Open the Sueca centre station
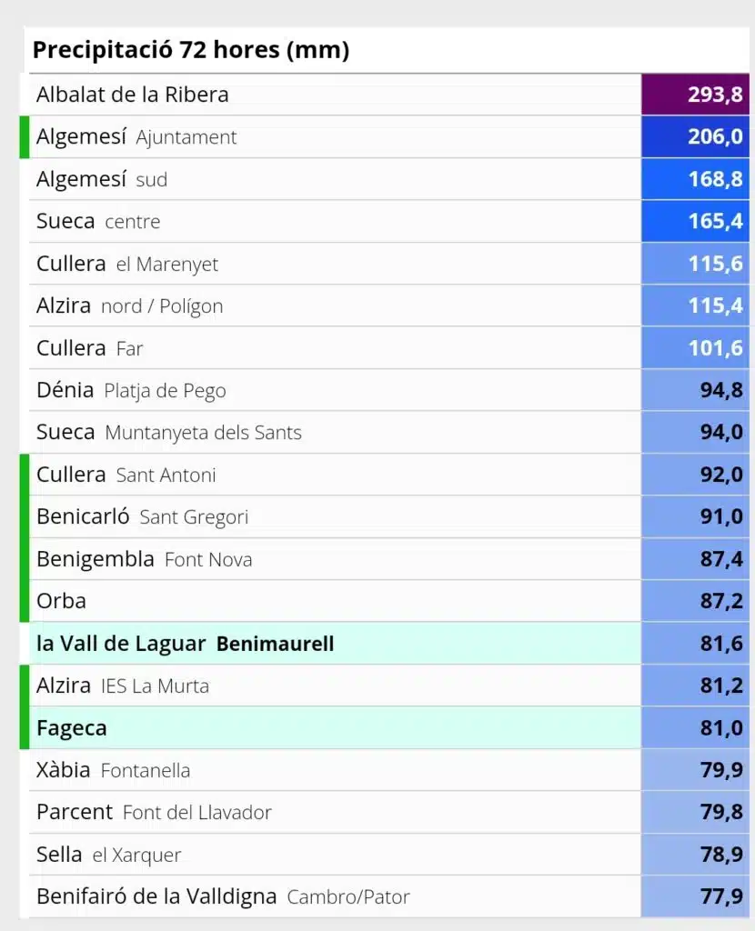The image size is (755, 931). tap(98, 221)
